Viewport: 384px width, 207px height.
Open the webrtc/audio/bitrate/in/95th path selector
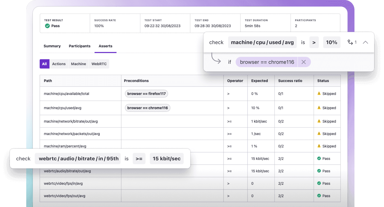point(78,159)
